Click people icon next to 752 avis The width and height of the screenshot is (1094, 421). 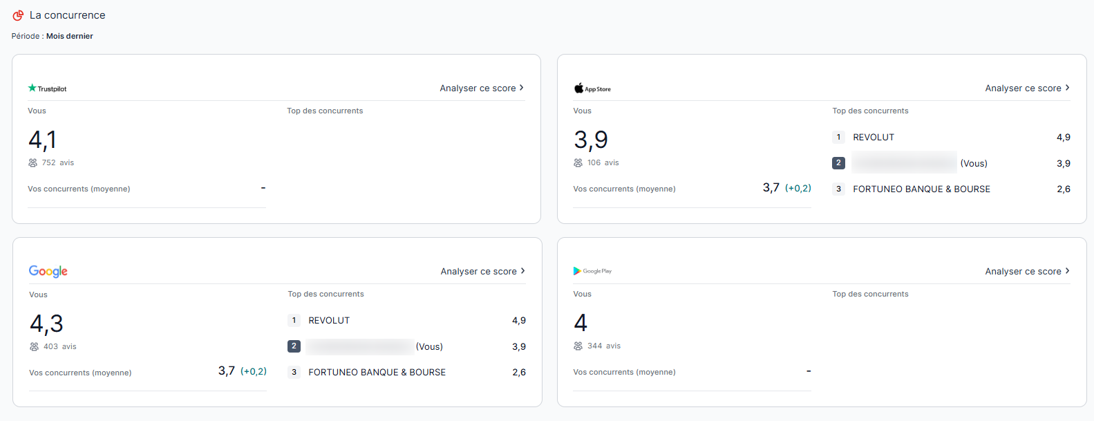click(x=33, y=163)
